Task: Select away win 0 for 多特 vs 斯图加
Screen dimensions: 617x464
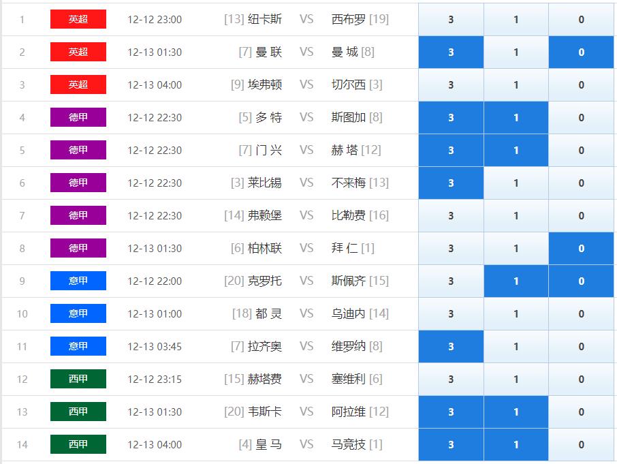Action: (x=581, y=117)
